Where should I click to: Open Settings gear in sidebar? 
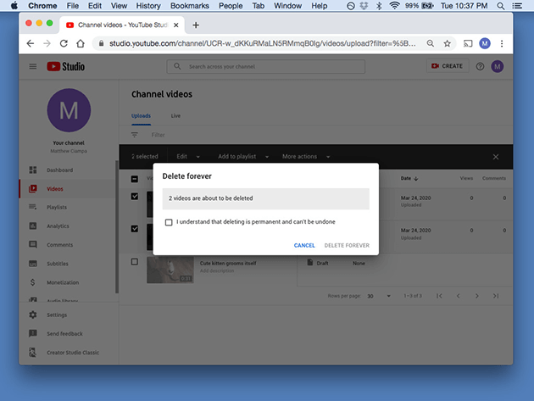[x=32, y=315]
